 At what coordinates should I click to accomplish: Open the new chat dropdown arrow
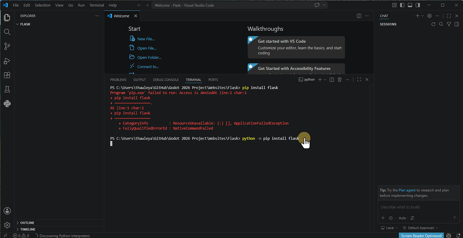(x=423, y=16)
